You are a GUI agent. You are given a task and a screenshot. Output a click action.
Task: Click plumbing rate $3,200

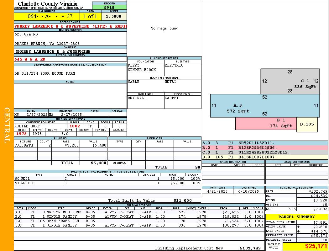tap(72, 145)
